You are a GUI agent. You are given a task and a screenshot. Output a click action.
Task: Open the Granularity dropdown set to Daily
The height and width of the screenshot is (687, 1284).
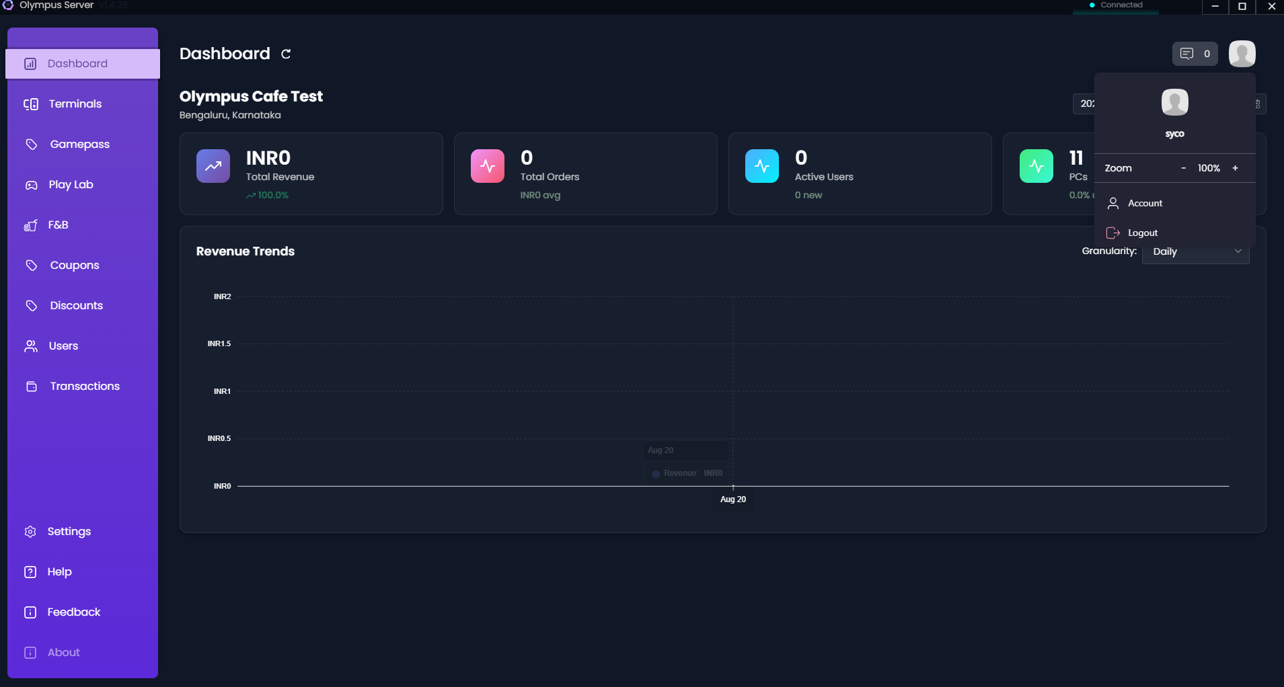click(1195, 251)
